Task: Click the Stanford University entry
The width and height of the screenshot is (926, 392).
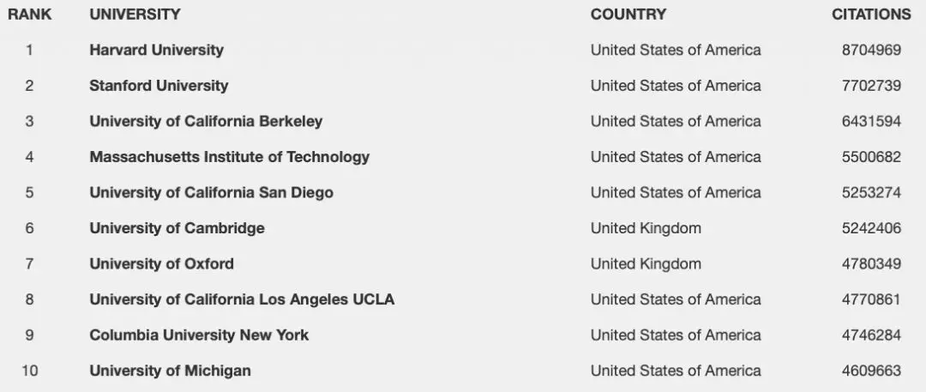Action: pyautogui.click(x=159, y=86)
